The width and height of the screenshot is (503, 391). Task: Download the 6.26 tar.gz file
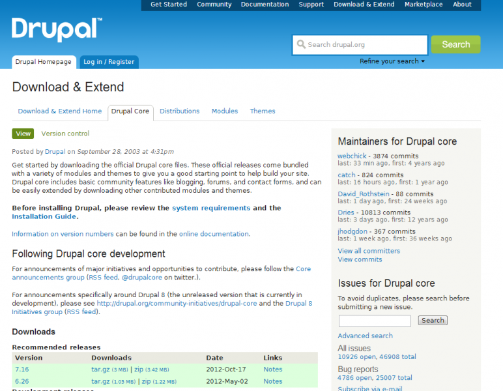pos(100,381)
